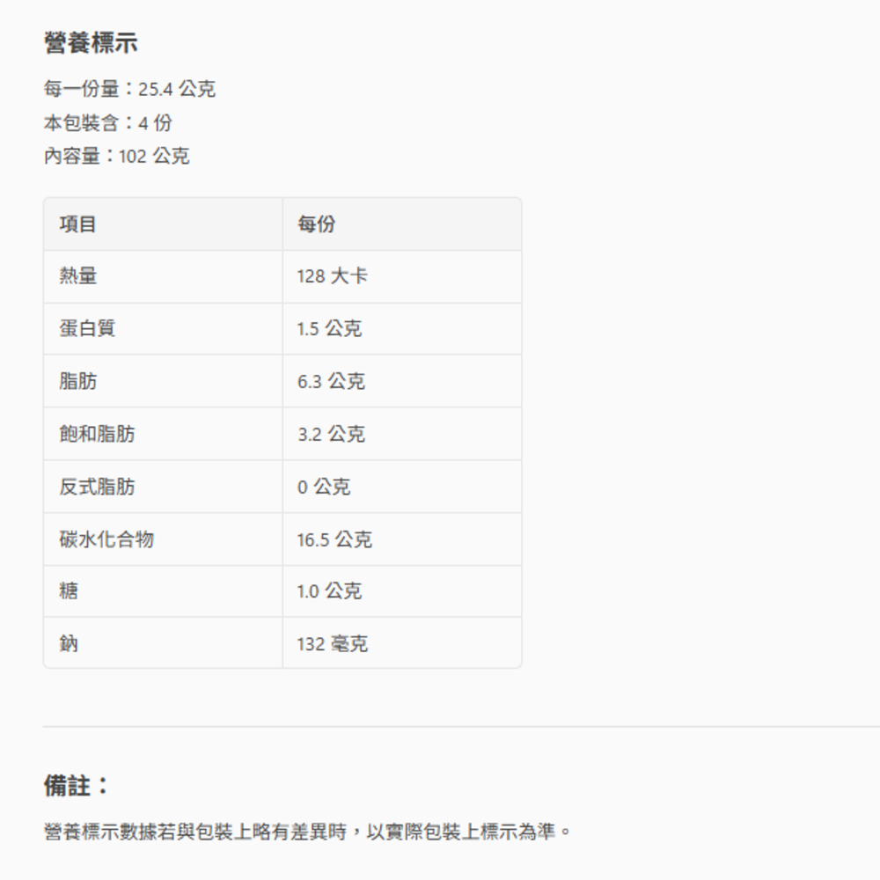
Task: Select the 內容量：102 公克 line
Action: [x=116, y=157]
